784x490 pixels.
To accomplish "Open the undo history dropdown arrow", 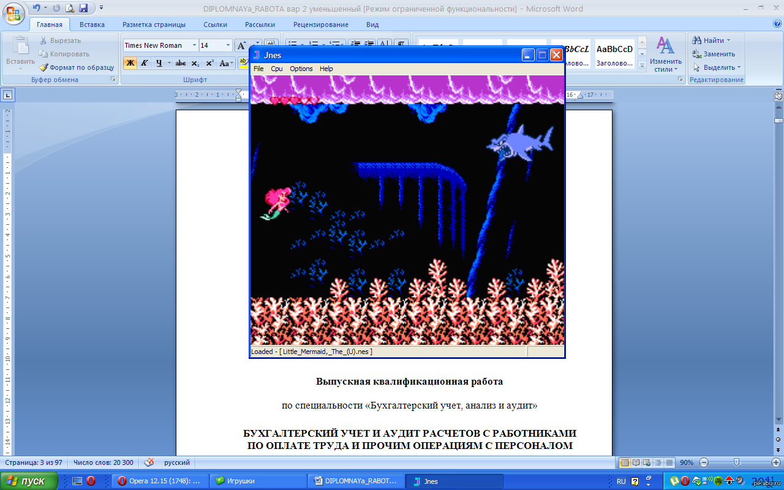I will click(x=45, y=8).
